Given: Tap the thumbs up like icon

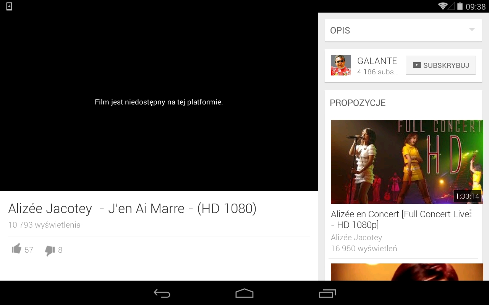Looking at the screenshot, I should click(16, 249).
